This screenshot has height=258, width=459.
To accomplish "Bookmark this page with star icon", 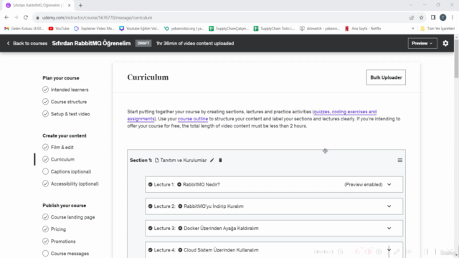I will click(421, 18).
